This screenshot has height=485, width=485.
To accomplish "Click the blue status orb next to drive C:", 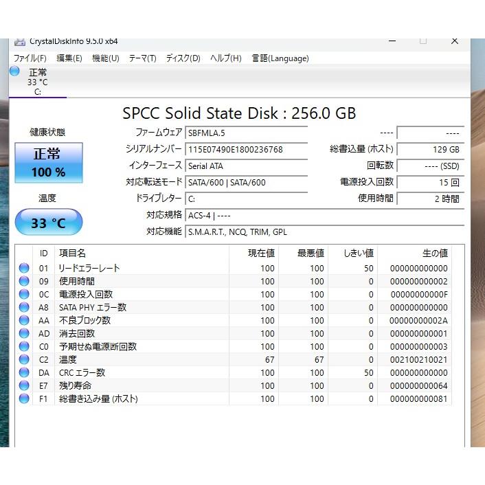I will click(x=14, y=71).
